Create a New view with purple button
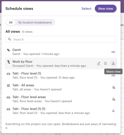Viewport: 124px width, 135px height. coord(106,9)
